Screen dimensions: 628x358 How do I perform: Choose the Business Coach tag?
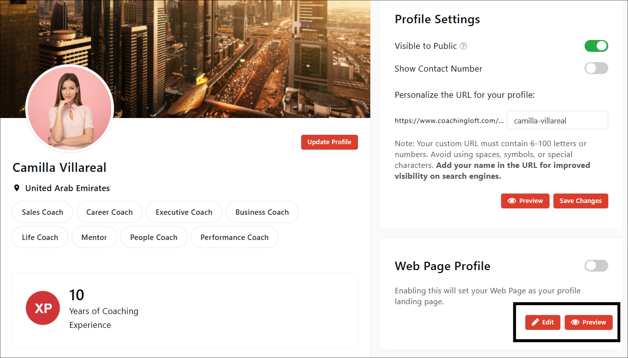coord(262,212)
